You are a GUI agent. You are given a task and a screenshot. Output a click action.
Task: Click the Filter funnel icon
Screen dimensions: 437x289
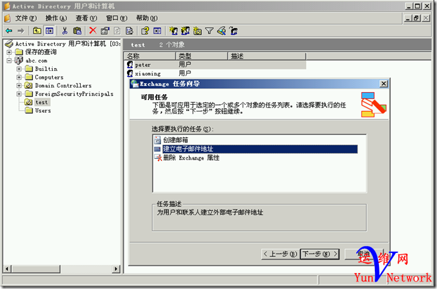point(209,31)
